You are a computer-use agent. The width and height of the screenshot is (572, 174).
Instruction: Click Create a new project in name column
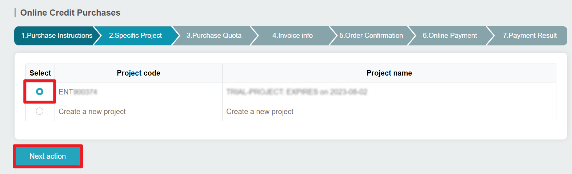click(x=260, y=112)
